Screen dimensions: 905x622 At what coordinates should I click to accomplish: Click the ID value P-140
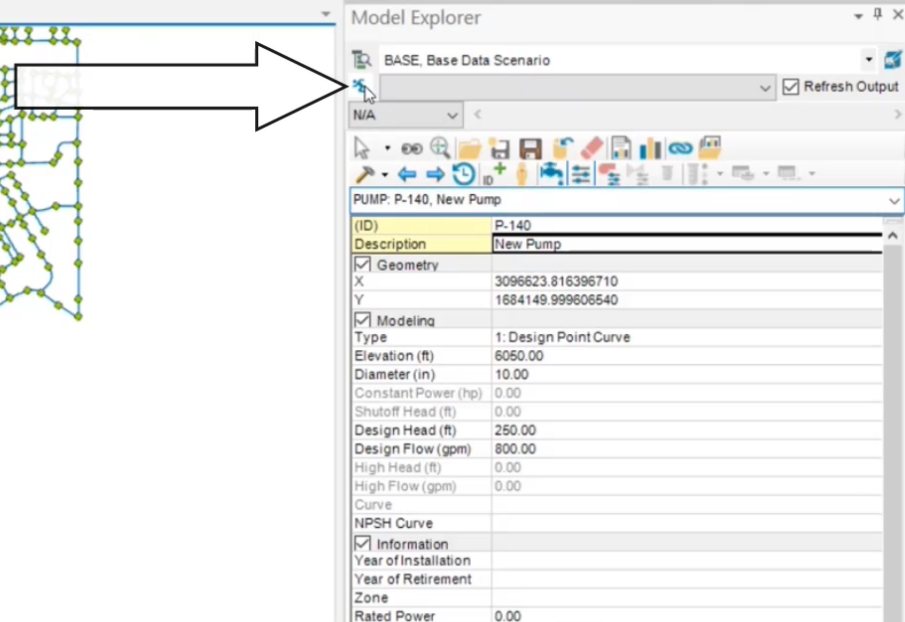513,226
